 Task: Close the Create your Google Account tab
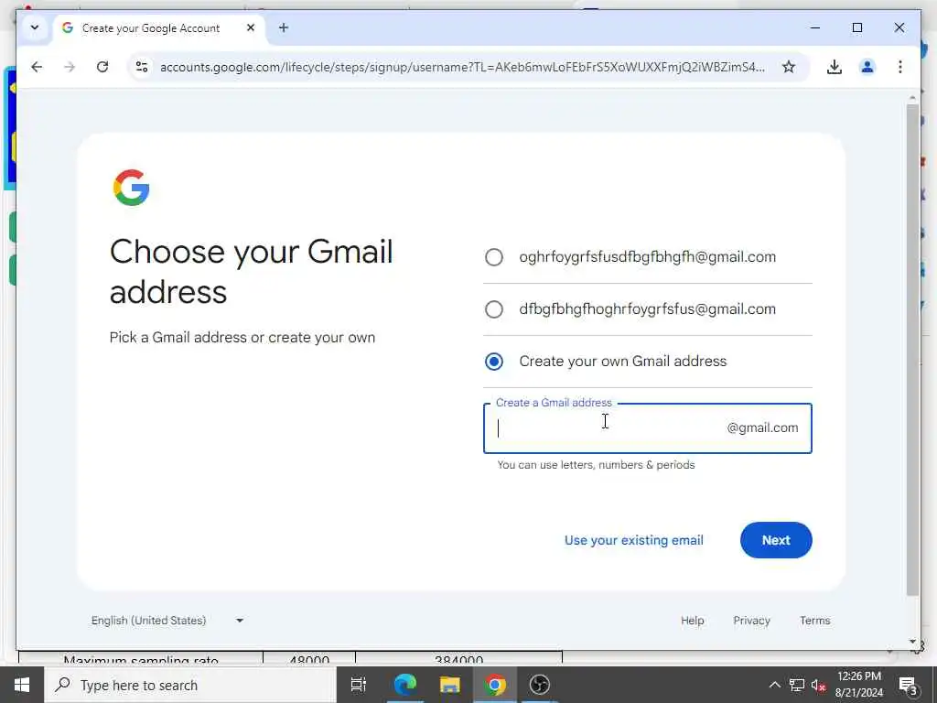251,27
